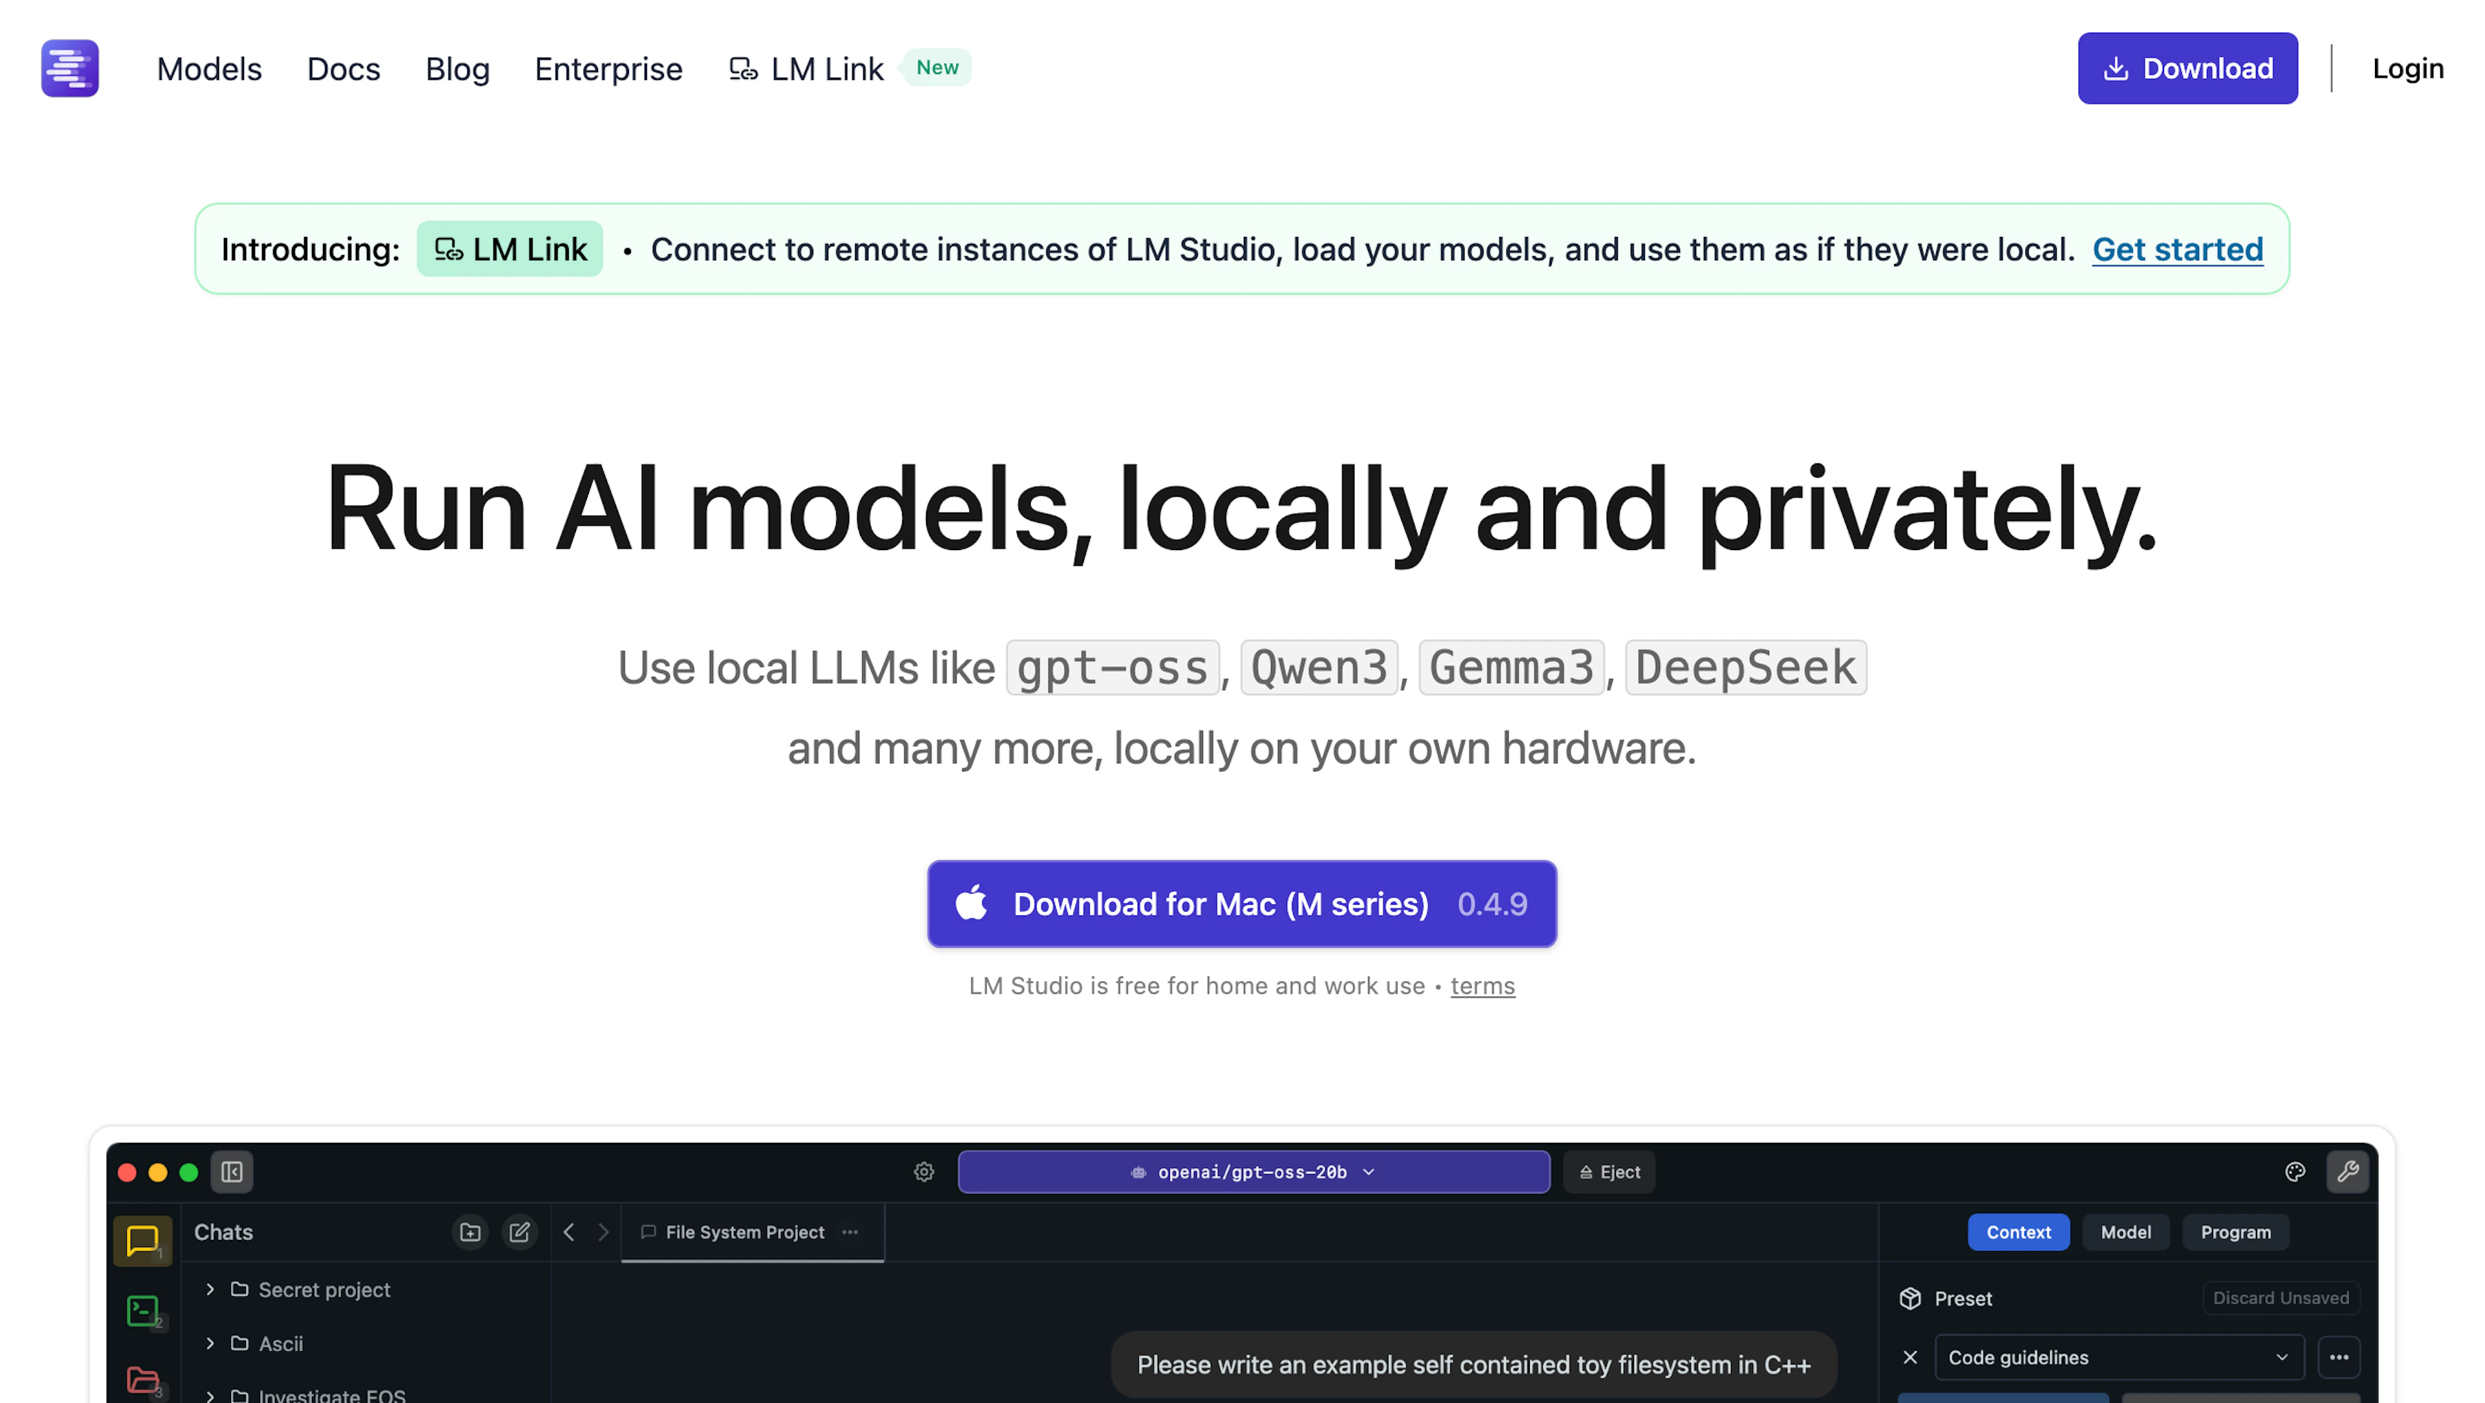Open app settings with the gear icon
Screen dimensions: 2485x1403
pos(923,1171)
